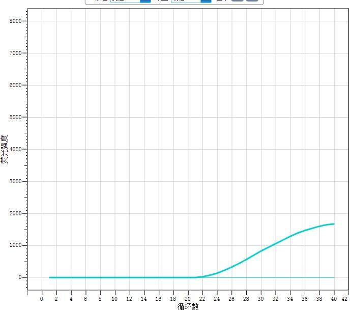Screen dimensions: 351x310
Task: Click cycle number 28 on the x-axis
Action: tap(246, 299)
